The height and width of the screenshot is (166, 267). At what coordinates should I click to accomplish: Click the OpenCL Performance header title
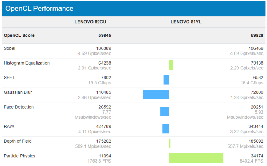39,8
